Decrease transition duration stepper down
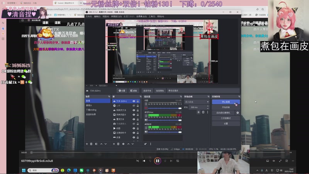The width and height of the screenshot is (309, 174). 208,108
